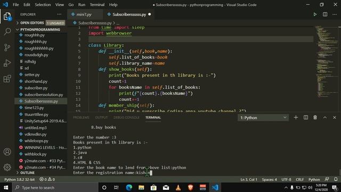The height and width of the screenshot is (192, 341).
Task: Open the Manage gear menu
Action: 7,167
